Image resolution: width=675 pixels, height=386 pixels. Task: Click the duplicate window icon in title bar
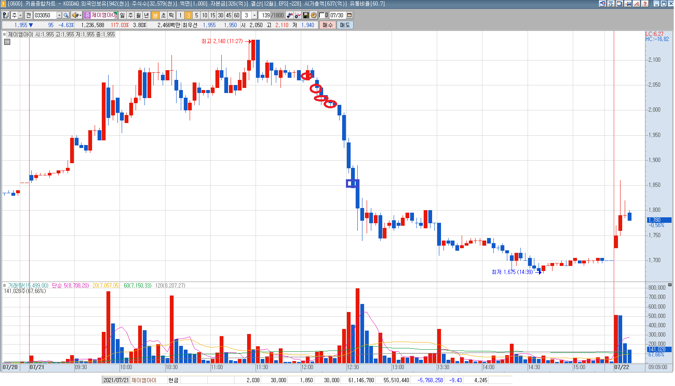[x=619, y=3]
